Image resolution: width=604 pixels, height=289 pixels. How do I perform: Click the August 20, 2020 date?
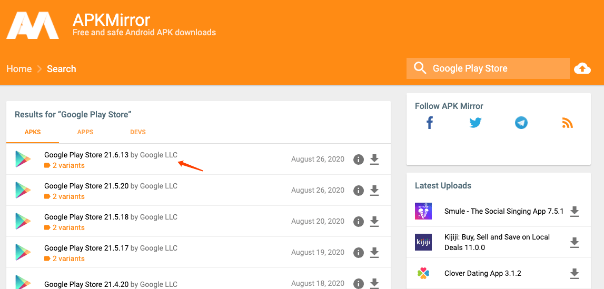(318, 222)
